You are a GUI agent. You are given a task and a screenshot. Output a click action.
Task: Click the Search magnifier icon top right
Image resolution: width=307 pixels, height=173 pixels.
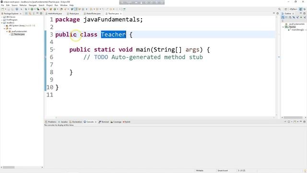pos(279,9)
